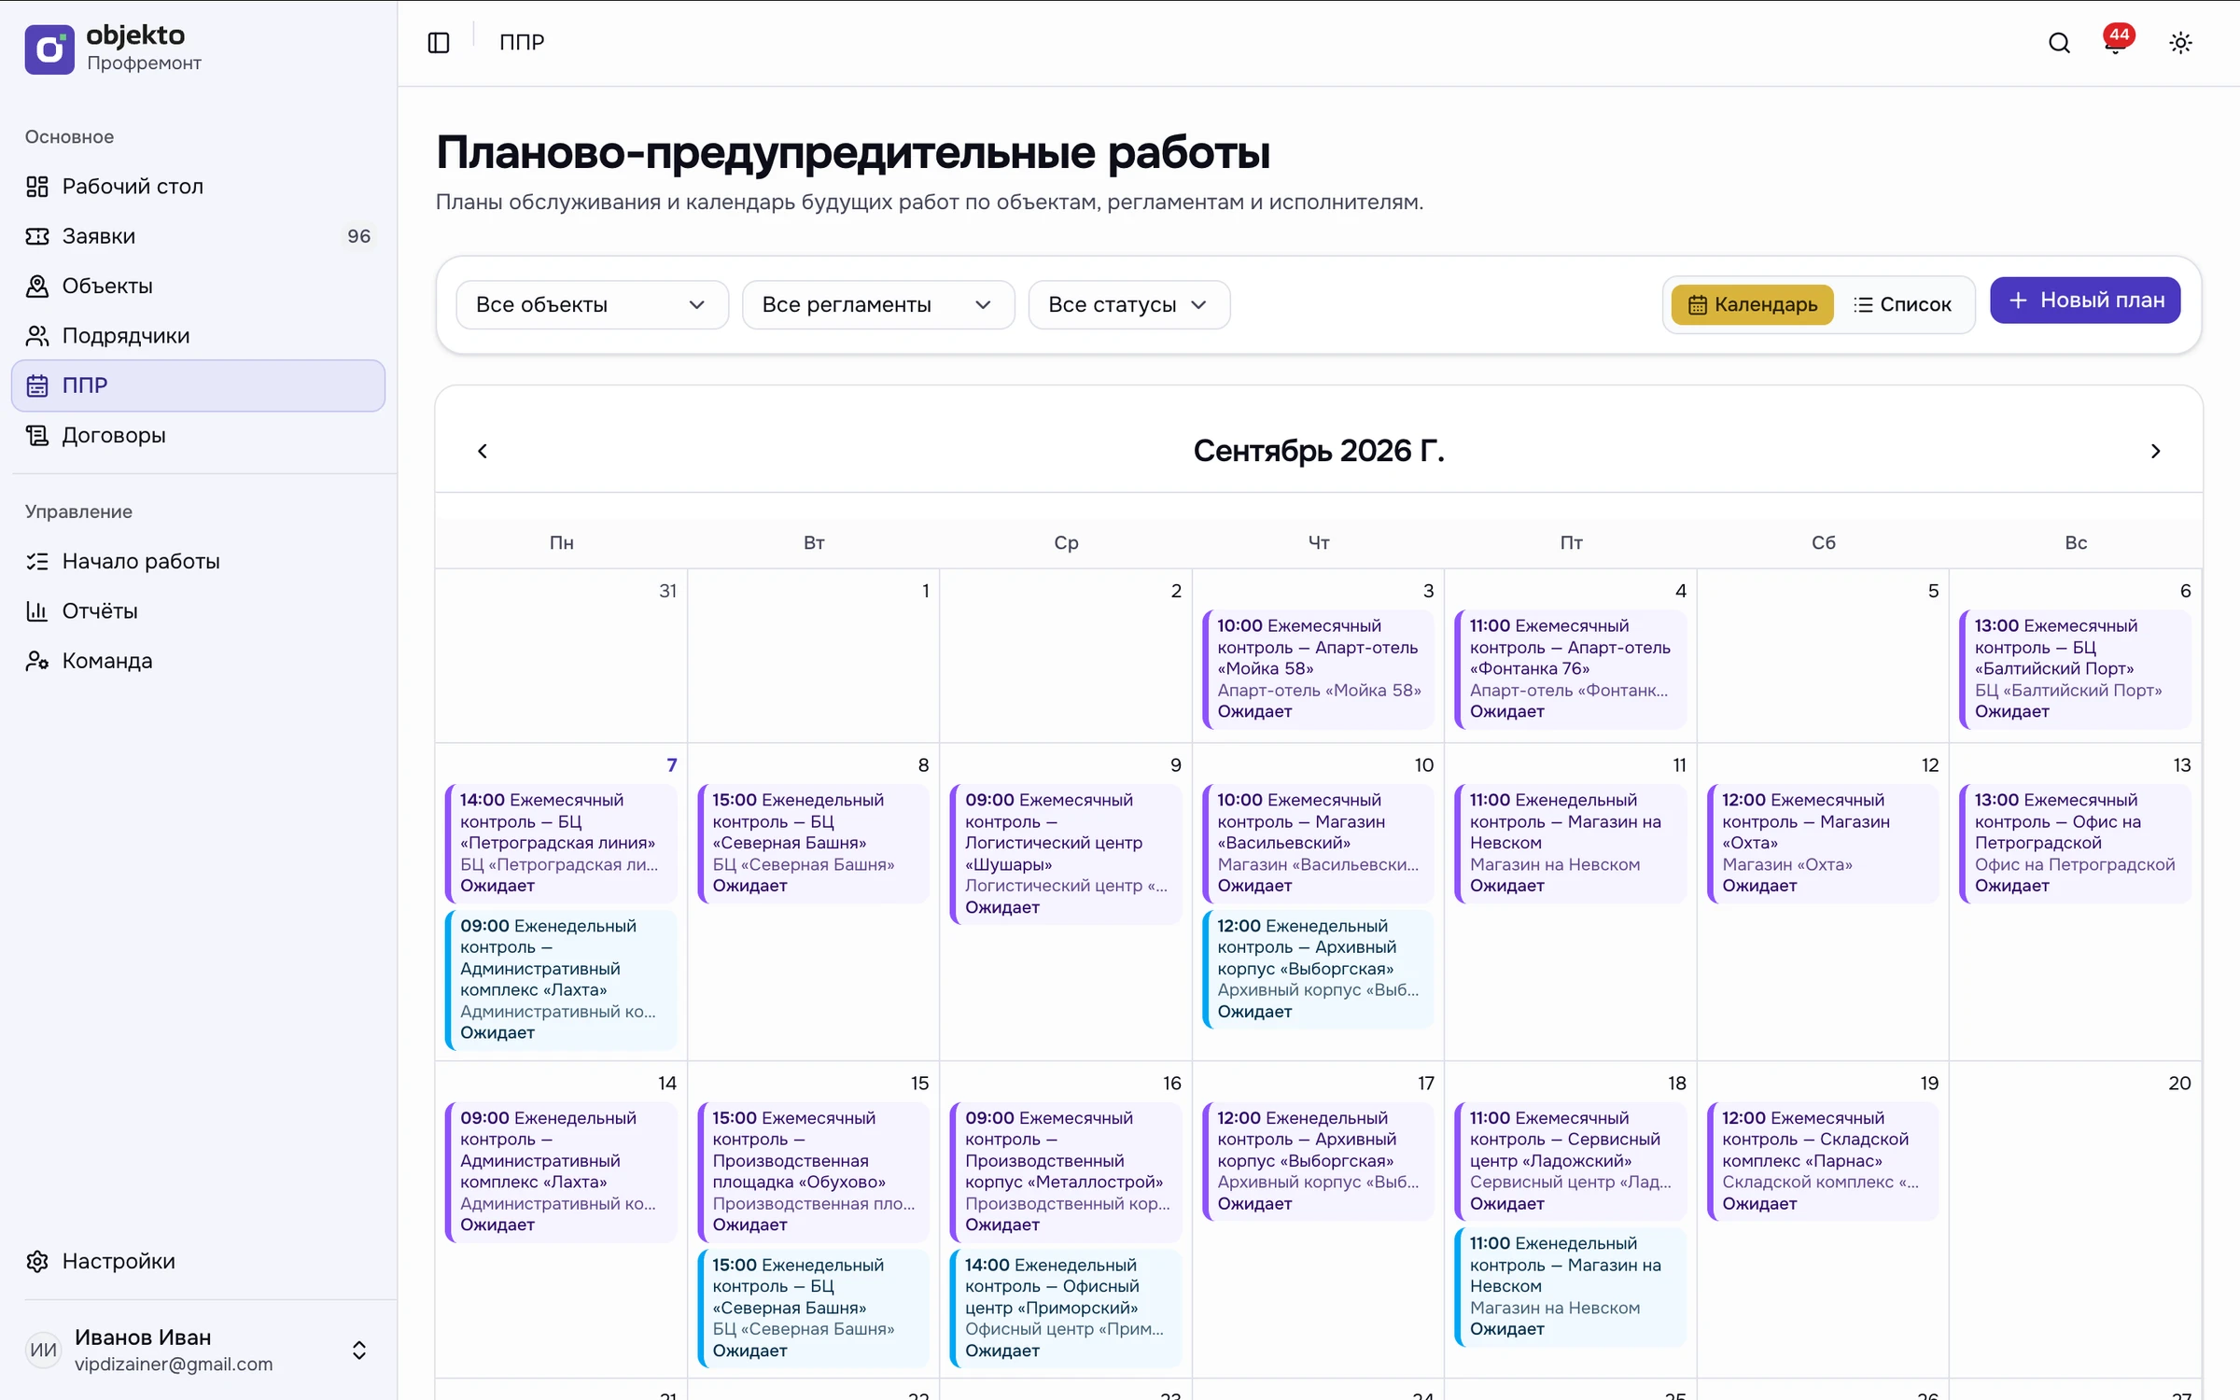The height and width of the screenshot is (1400, 2240).
Task: Click the Настройки gear icon
Action: [x=37, y=1261]
